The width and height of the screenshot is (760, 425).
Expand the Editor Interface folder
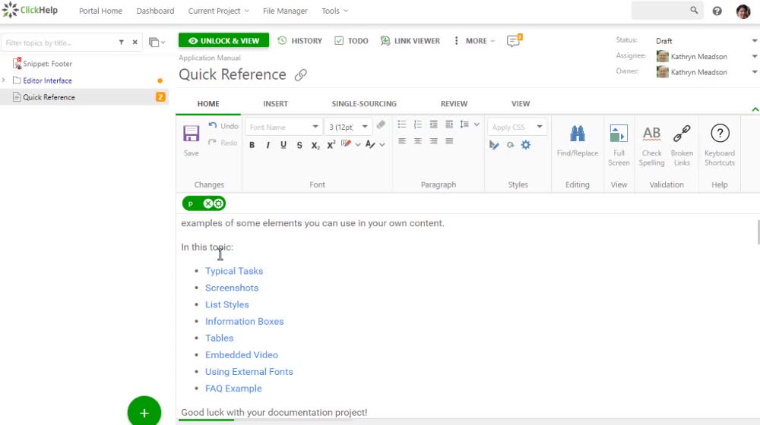(x=4, y=80)
